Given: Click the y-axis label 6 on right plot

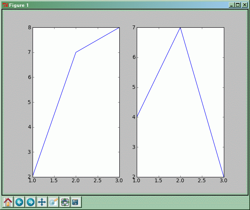Looking at the screenshot, I should (x=133, y=57).
